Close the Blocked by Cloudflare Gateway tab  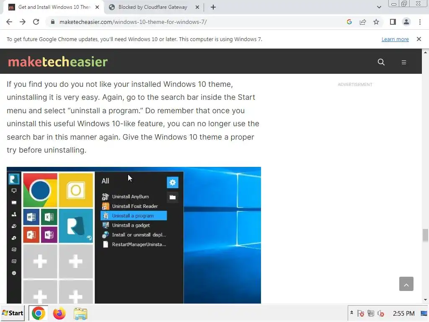197,7
